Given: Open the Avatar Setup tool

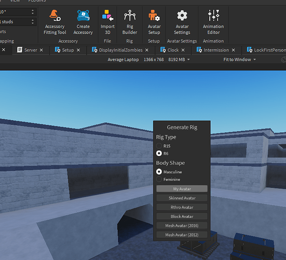Looking at the screenshot, I should click(154, 22).
